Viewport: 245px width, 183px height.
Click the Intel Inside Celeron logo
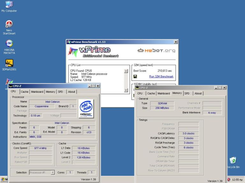click(86, 108)
